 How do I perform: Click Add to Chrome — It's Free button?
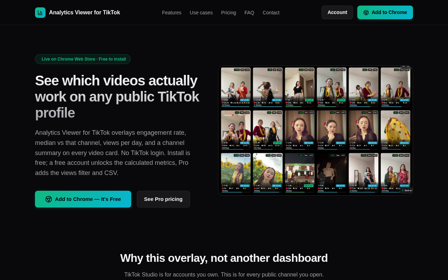[83, 199]
